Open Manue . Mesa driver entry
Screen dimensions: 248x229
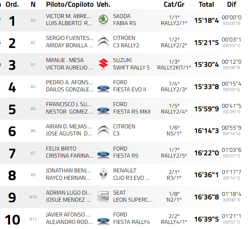coord(65,60)
